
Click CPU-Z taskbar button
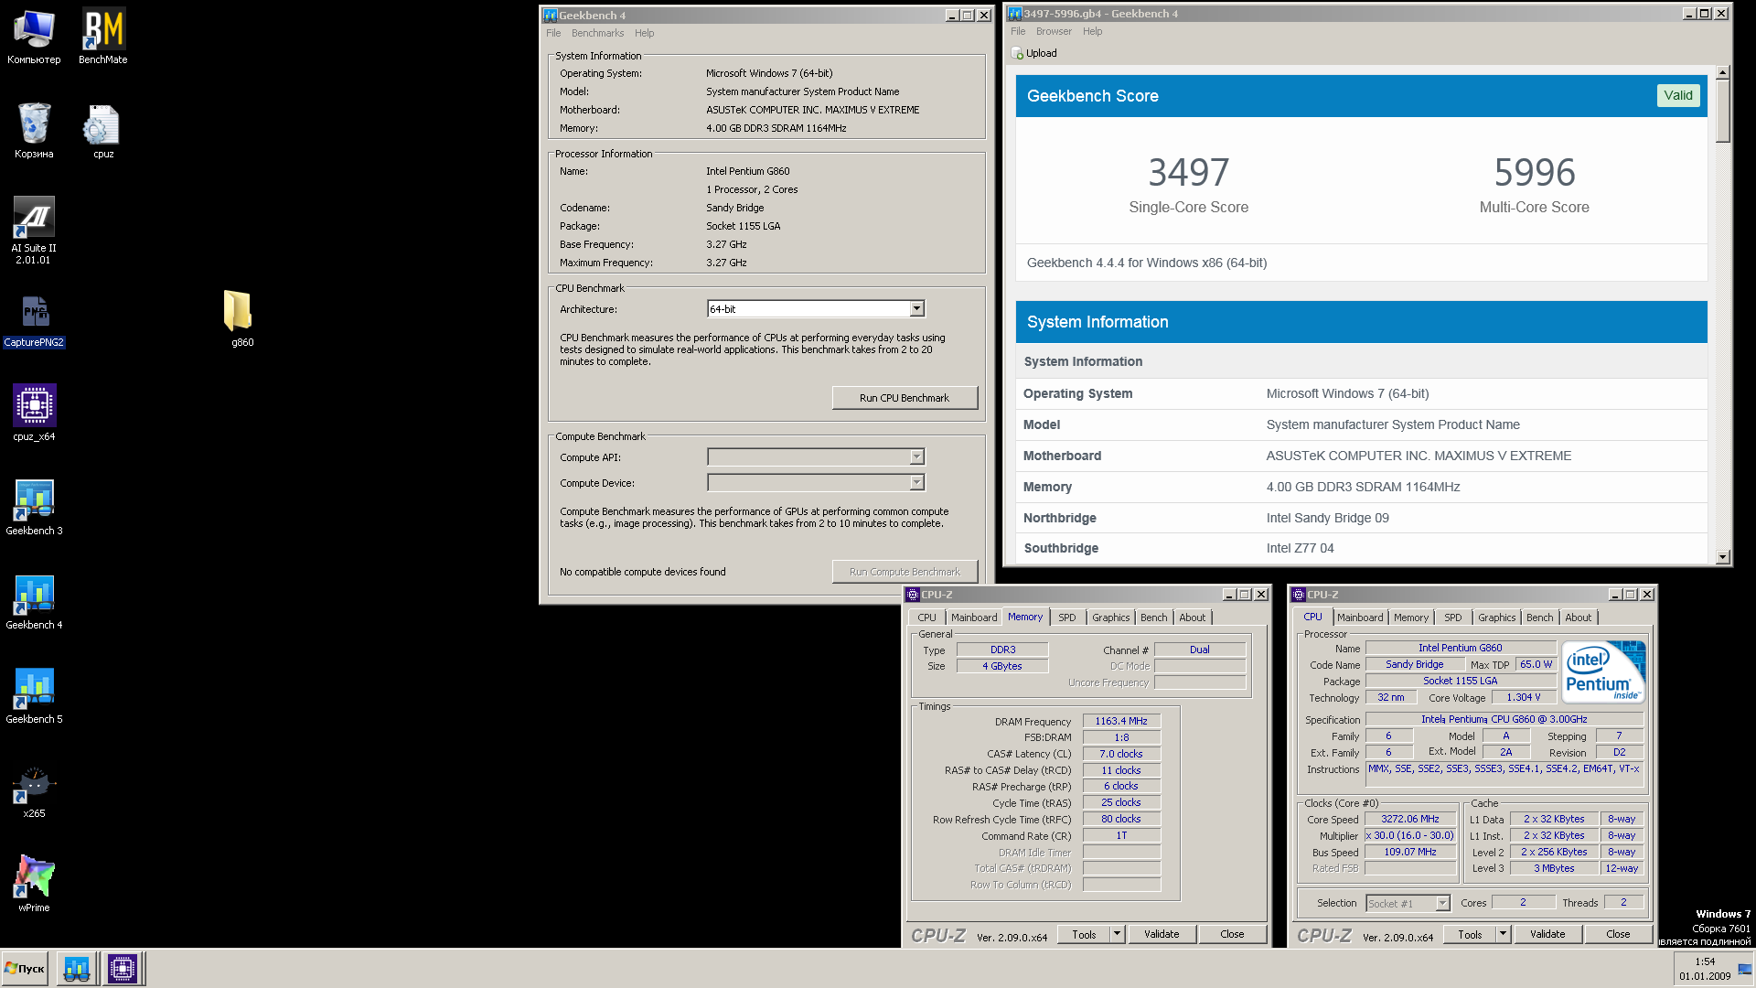pos(123,968)
